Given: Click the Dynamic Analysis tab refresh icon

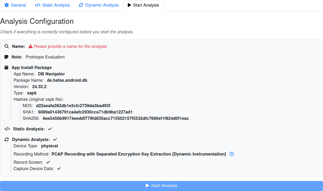Looking at the screenshot, I should 81,5.
